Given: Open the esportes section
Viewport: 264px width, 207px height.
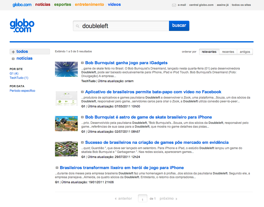Looking at the screenshot, I should [x=63, y=5].
